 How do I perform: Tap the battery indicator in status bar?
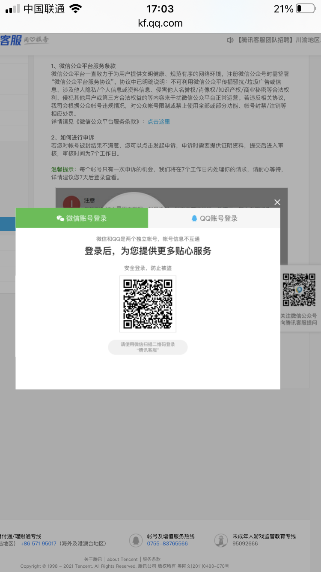[x=305, y=9]
